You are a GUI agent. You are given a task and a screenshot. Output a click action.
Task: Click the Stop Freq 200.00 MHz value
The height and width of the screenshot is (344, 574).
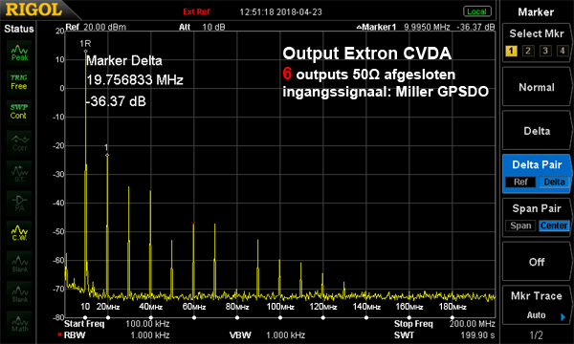click(x=473, y=324)
